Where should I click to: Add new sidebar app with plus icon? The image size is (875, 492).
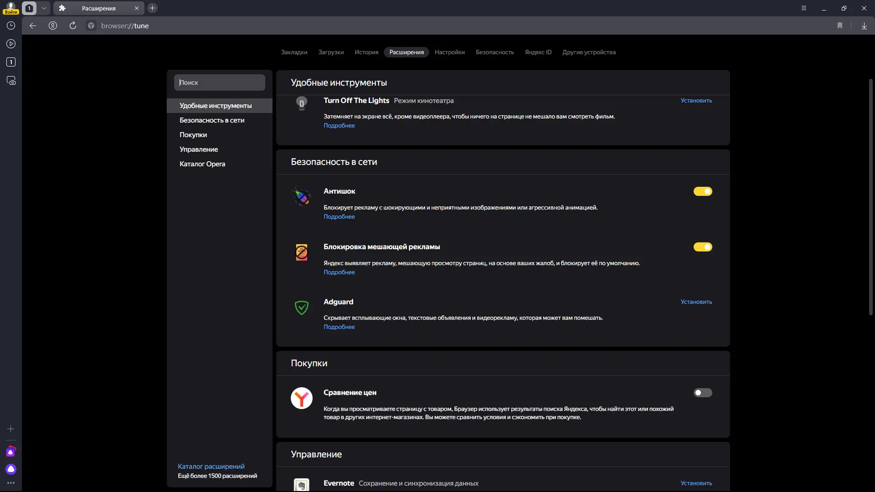tap(11, 429)
